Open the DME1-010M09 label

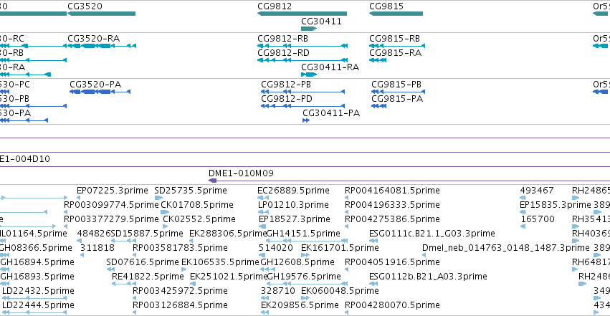pyautogui.click(x=241, y=173)
